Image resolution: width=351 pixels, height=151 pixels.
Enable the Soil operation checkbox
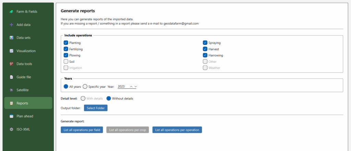tap(66, 61)
